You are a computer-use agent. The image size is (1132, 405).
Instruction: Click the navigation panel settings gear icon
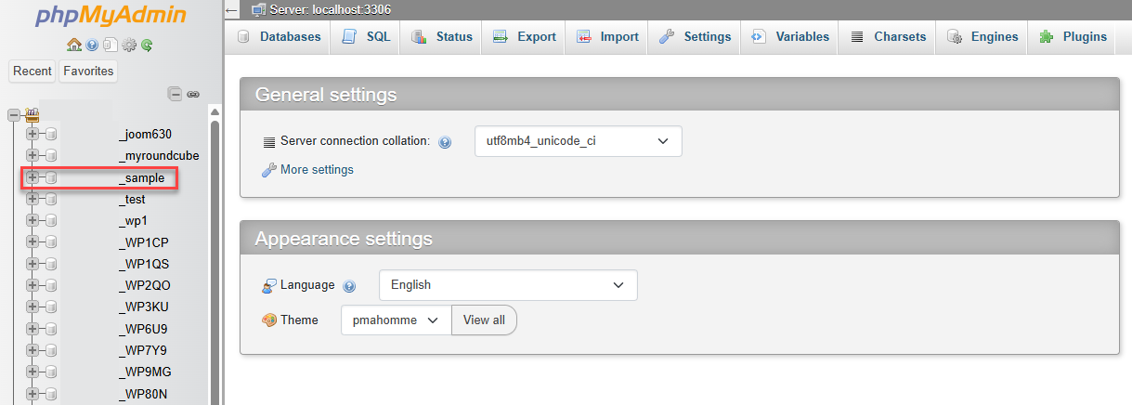click(129, 45)
